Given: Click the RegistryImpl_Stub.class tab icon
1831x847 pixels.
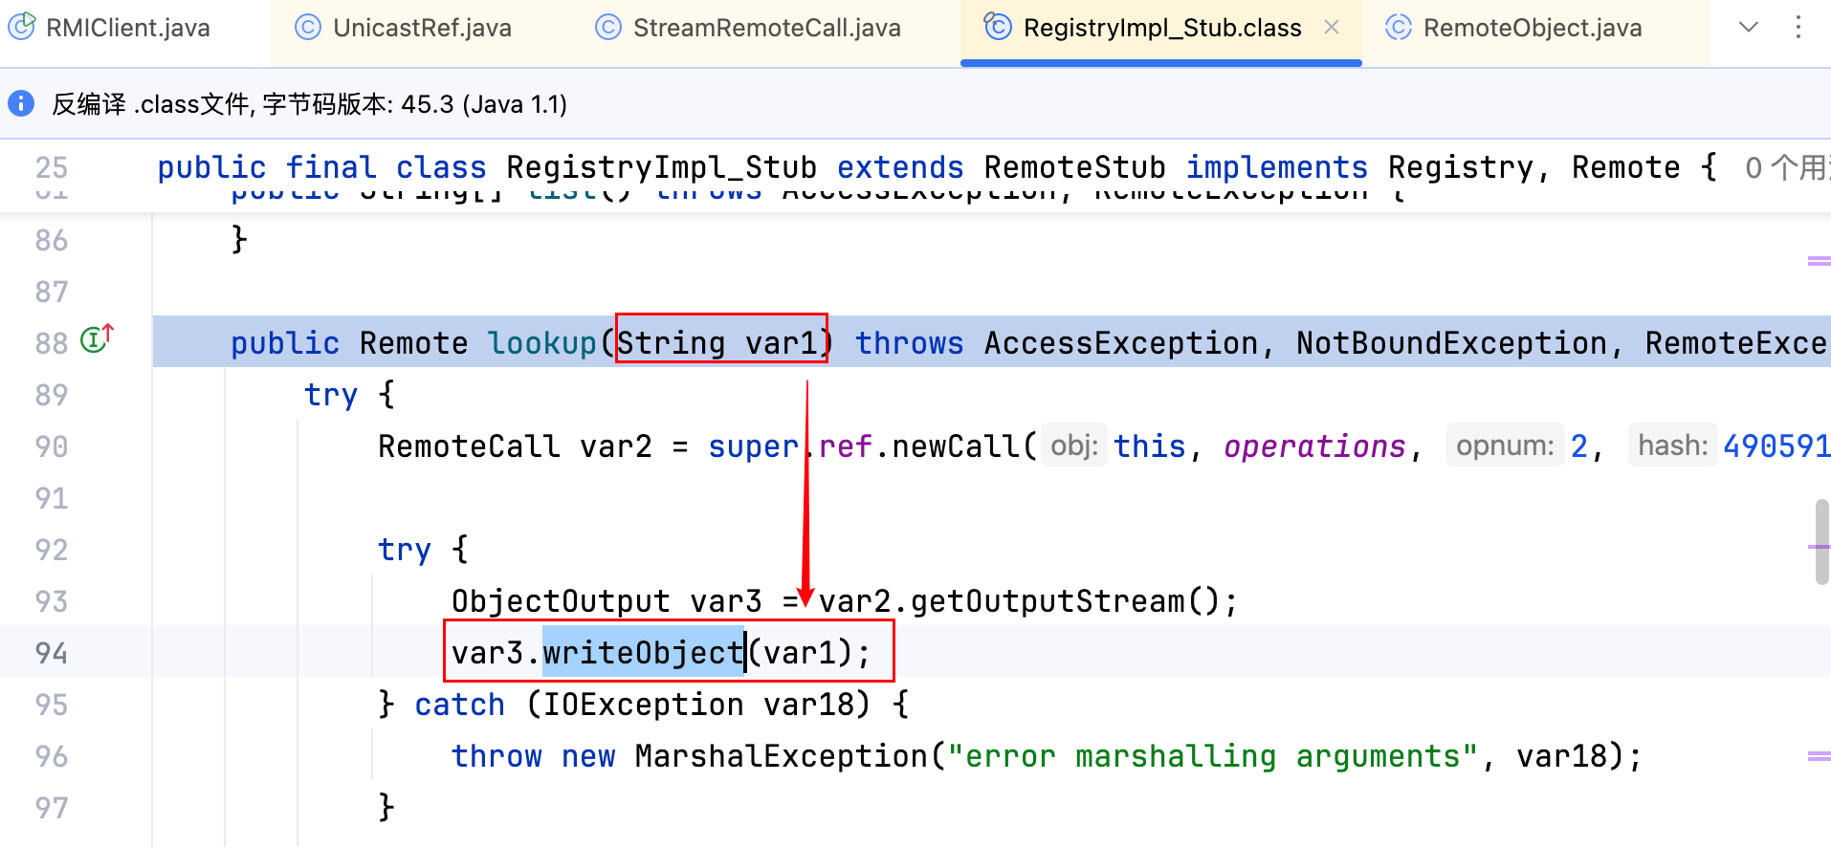Looking at the screenshot, I should coord(997,27).
